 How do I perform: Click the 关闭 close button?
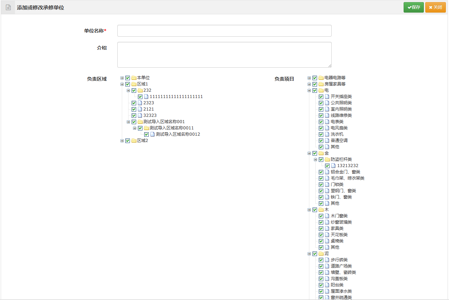[x=435, y=7]
